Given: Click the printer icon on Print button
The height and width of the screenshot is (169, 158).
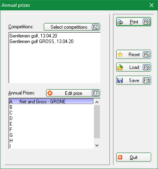Looking at the screenshot, I should click(x=120, y=22).
